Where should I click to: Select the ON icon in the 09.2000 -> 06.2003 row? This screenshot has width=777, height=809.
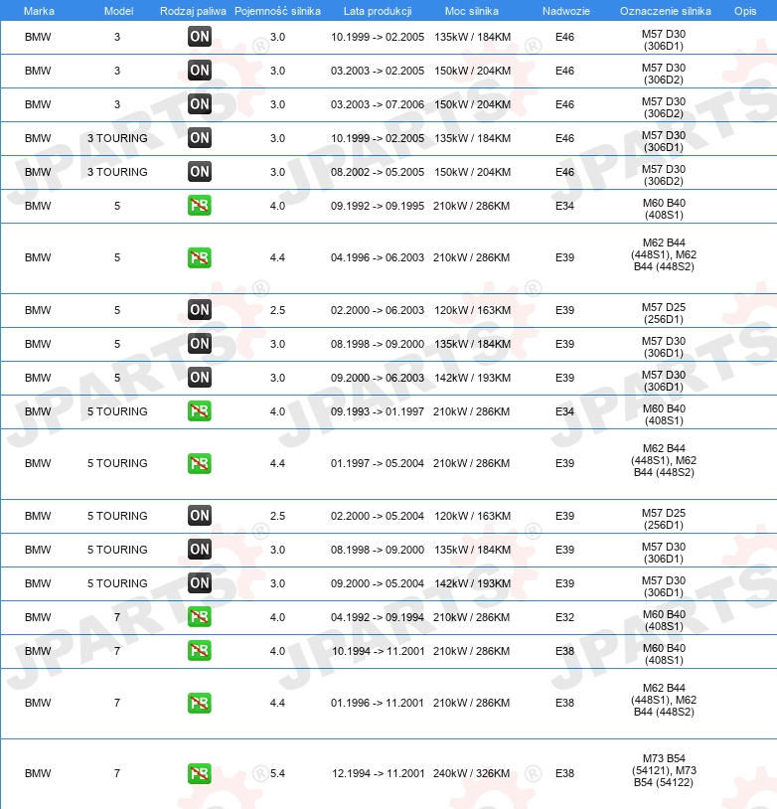click(x=199, y=377)
